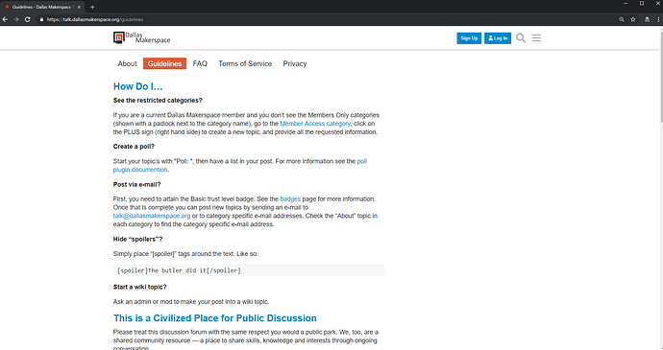Click the Dallas Makerspace logo
This screenshot has height=350, width=663.
point(141,38)
